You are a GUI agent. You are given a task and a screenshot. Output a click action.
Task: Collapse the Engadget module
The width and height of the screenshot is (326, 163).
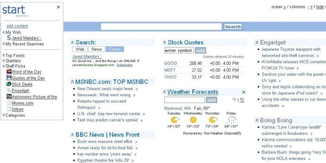(x=257, y=42)
